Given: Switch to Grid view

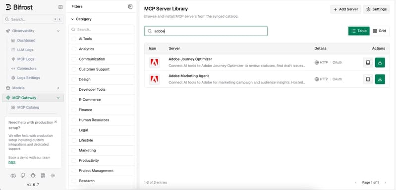Looking at the screenshot, I should (x=379, y=31).
